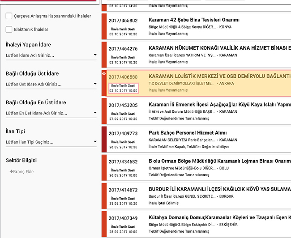The image size is (291, 238).
Task: Click the eye icon on tender 2017/406580
Action: (x=104, y=73)
